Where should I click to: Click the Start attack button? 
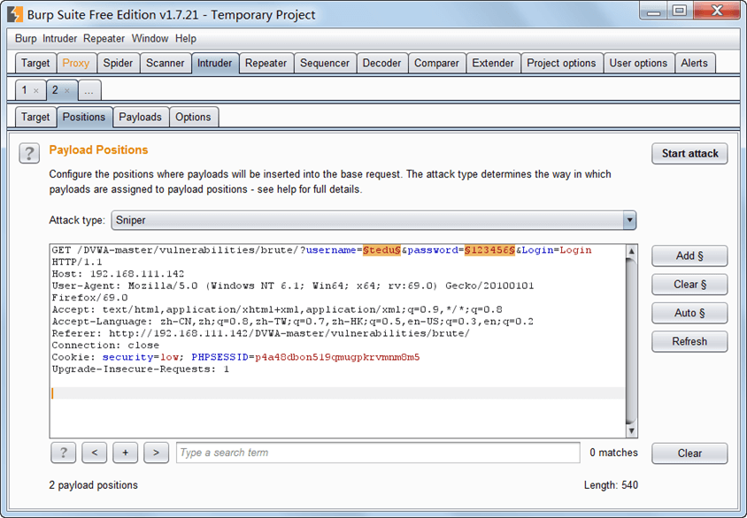(x=689, y=154)
